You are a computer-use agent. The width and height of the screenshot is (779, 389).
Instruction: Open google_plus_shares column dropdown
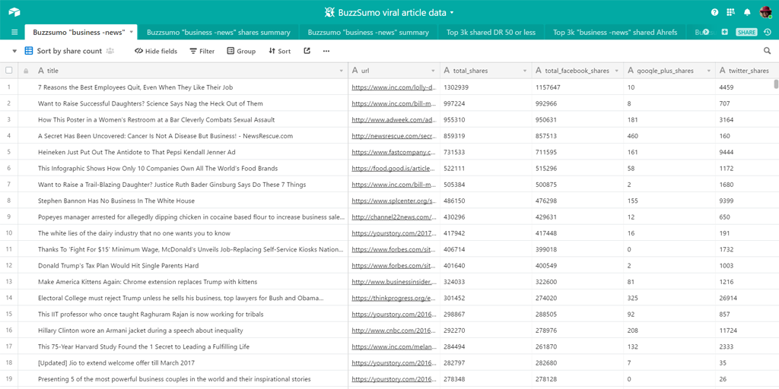coord(709,71)
